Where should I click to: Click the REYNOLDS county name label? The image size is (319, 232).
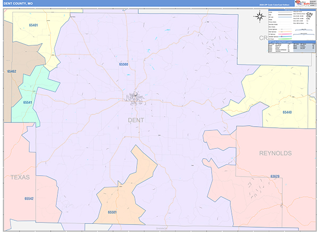[x=275, y=153]
